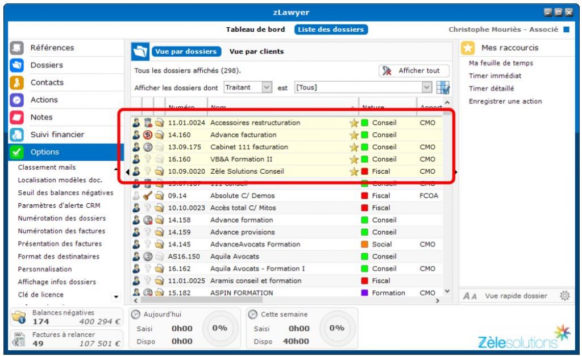Expand the [Tous] value dropdown
This screenshot has height=356, width=582.
[427, 87]
